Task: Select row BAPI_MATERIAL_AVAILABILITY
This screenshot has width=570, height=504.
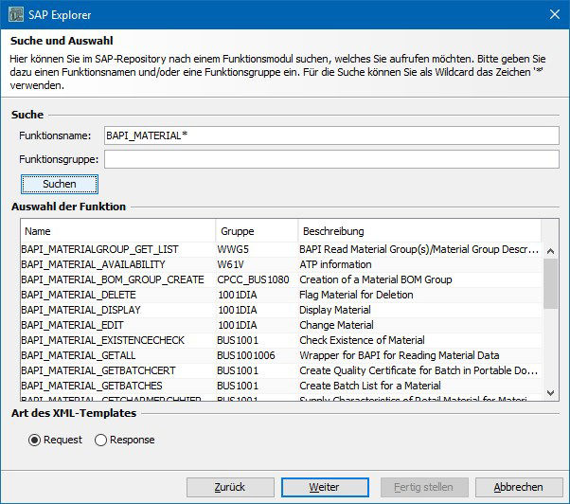Action: click(281, 264)
